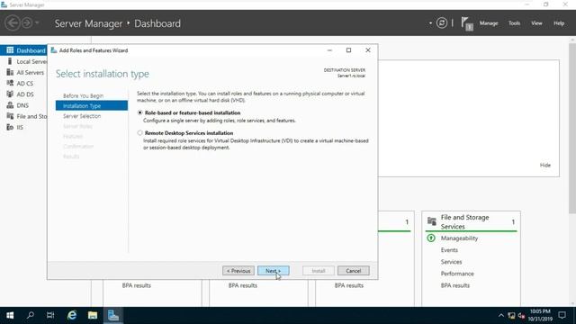Go to Before You Begin wizard step
This screenshot has height=324, width=576.
point(83,95)
